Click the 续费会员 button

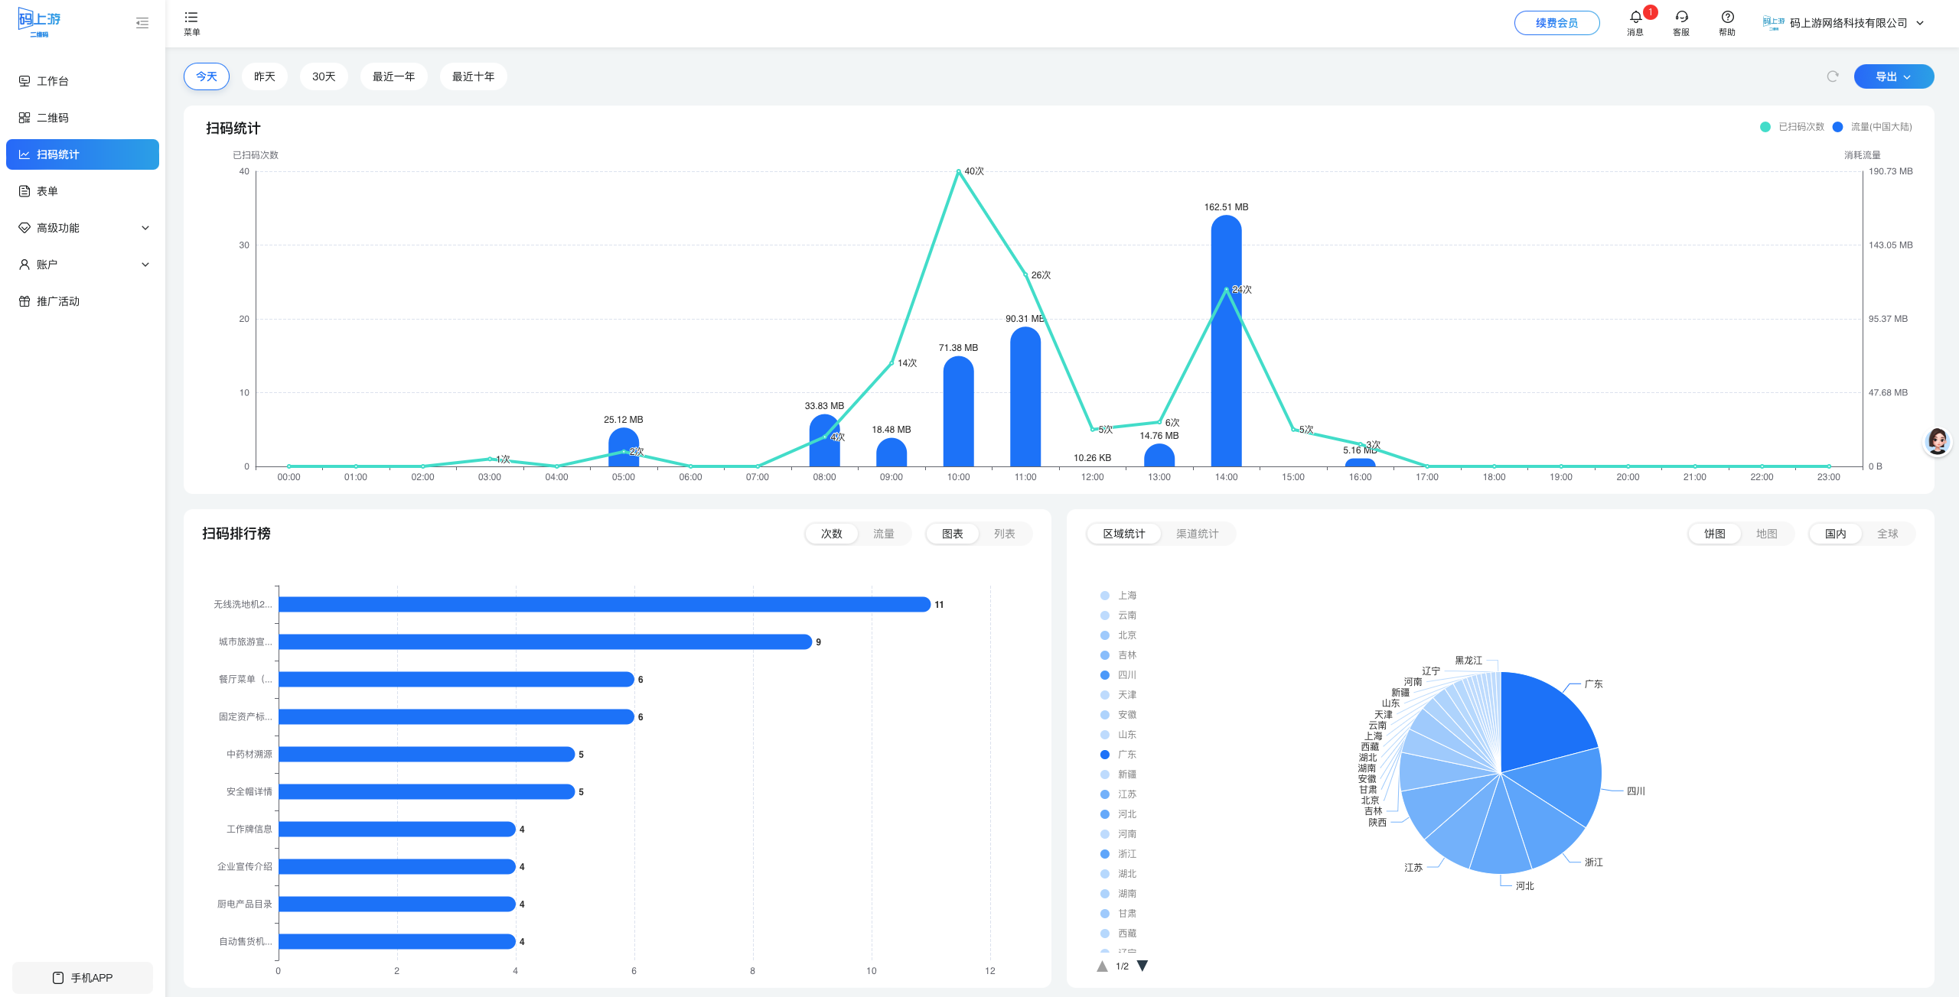[1556, 23]
